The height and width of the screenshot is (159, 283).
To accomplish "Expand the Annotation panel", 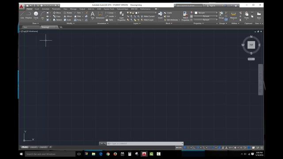I will (x=103, y=23).
